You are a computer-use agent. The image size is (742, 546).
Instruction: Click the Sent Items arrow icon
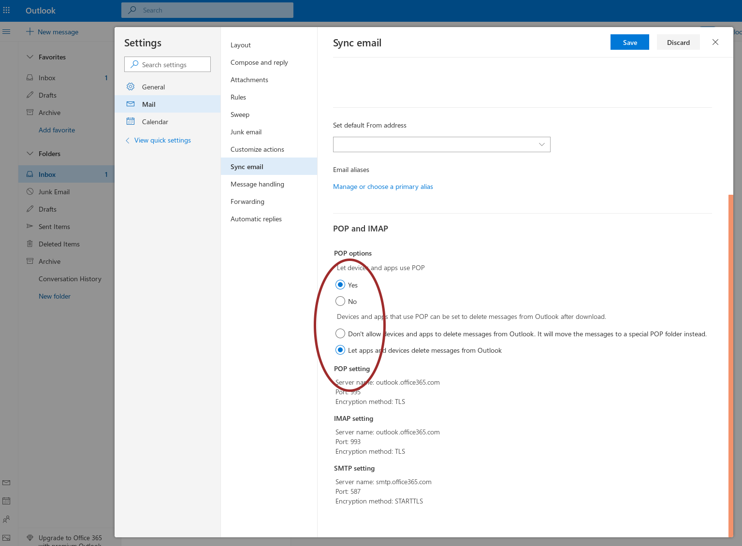click(30, 226)
